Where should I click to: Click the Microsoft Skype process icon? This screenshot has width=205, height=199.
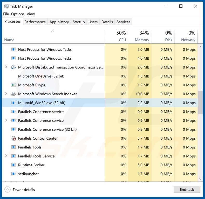(x=13, y=85)
